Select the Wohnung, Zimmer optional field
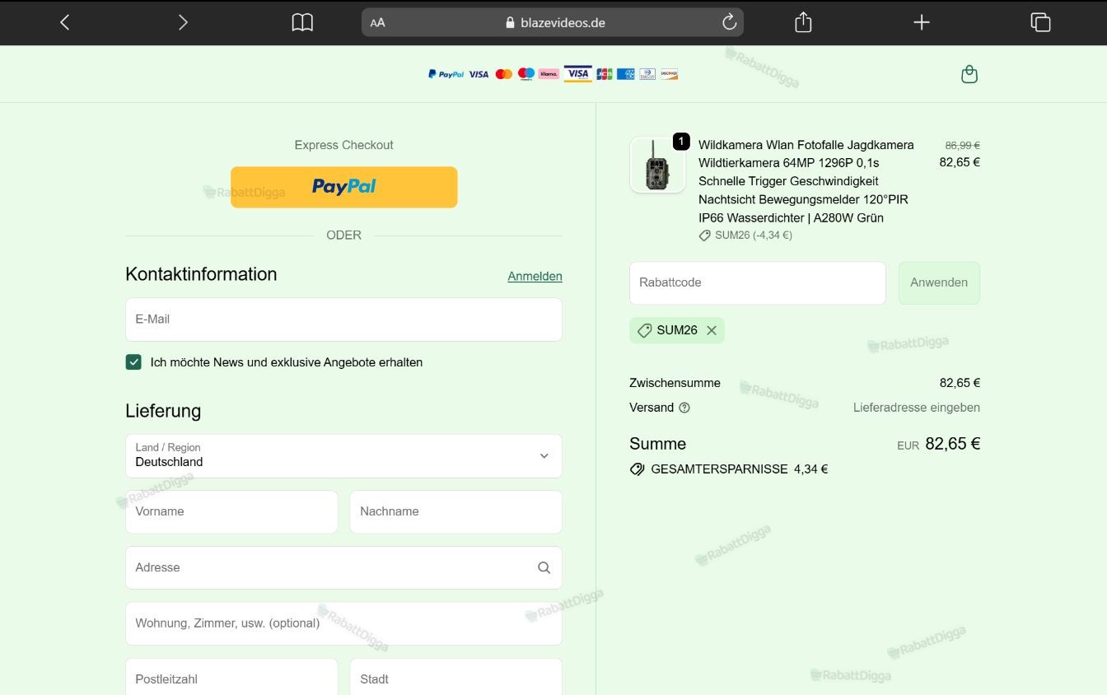 tap(343, 623)
